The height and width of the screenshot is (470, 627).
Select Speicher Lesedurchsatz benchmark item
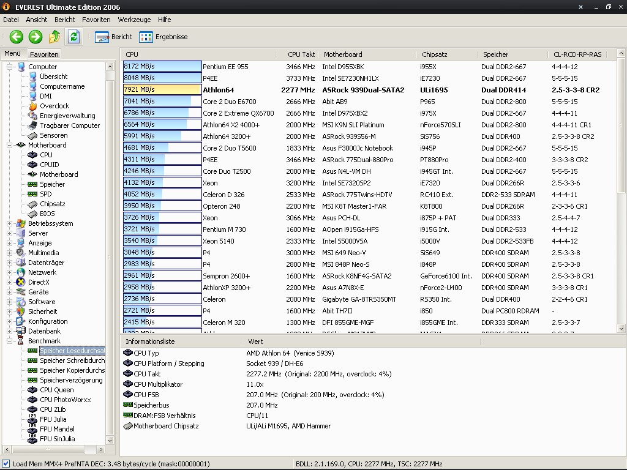pos(72,351)
